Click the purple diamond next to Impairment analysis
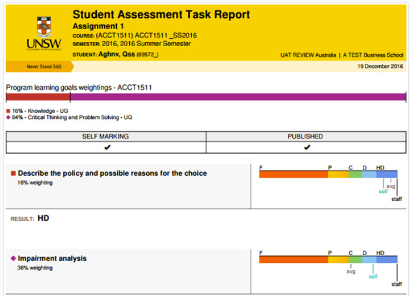410x296 pixels. pos(13,258)
